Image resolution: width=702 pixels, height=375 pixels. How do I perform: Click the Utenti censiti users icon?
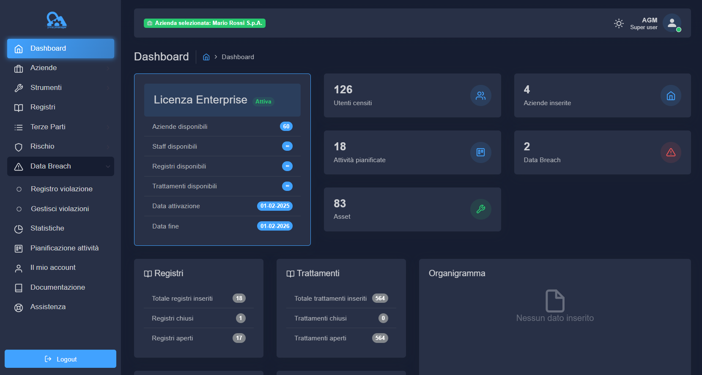480,95
